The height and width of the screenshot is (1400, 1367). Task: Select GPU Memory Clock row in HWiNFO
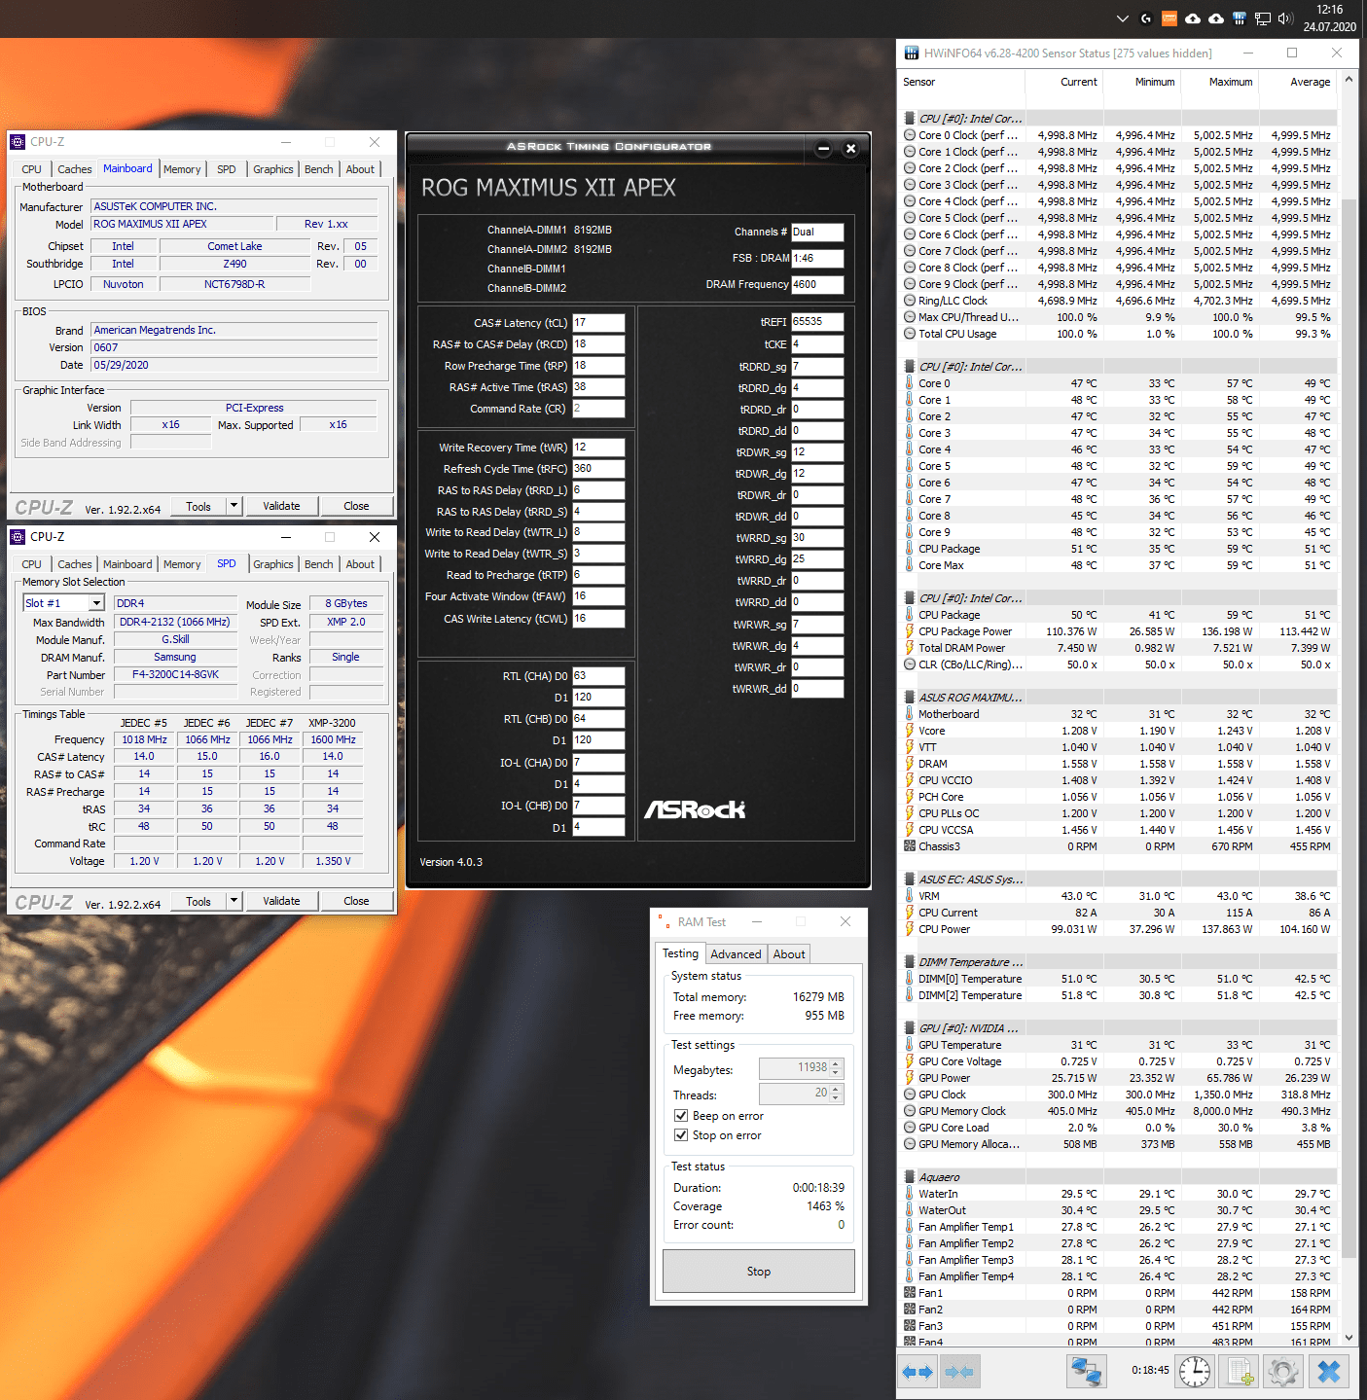point(1119,1111)
